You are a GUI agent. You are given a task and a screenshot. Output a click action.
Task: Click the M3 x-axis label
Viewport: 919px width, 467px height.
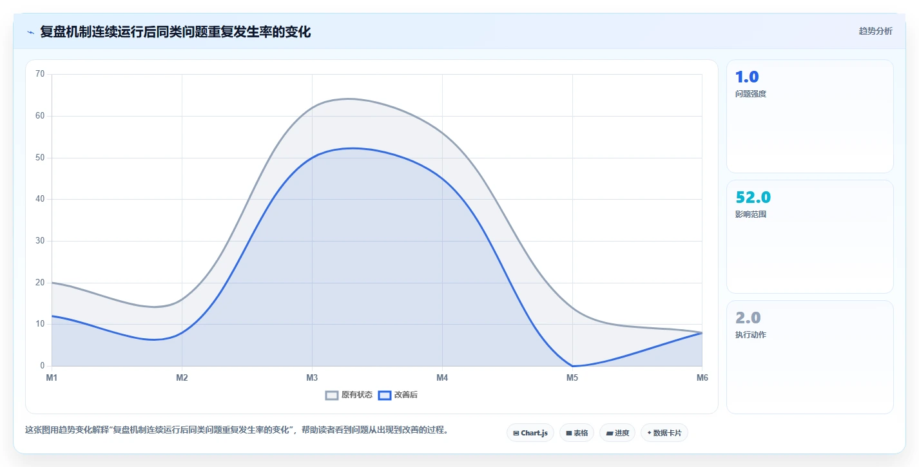click(x=312, y=378)
